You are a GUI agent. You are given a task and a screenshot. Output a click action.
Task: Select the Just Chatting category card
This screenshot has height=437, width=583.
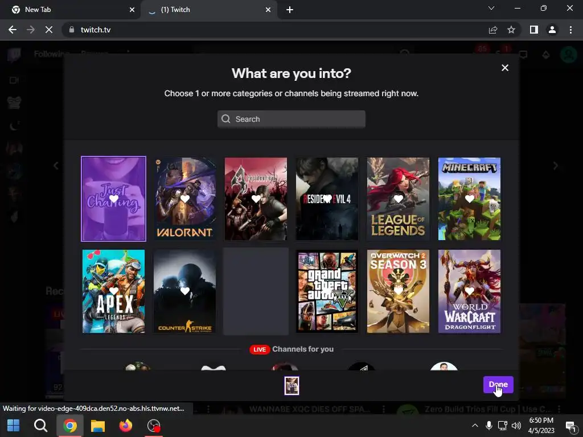113,199
